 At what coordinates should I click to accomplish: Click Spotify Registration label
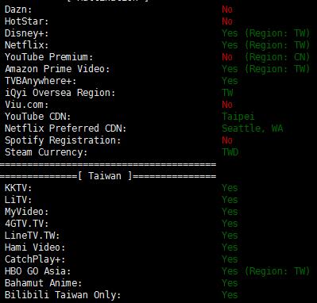[63, 140]
